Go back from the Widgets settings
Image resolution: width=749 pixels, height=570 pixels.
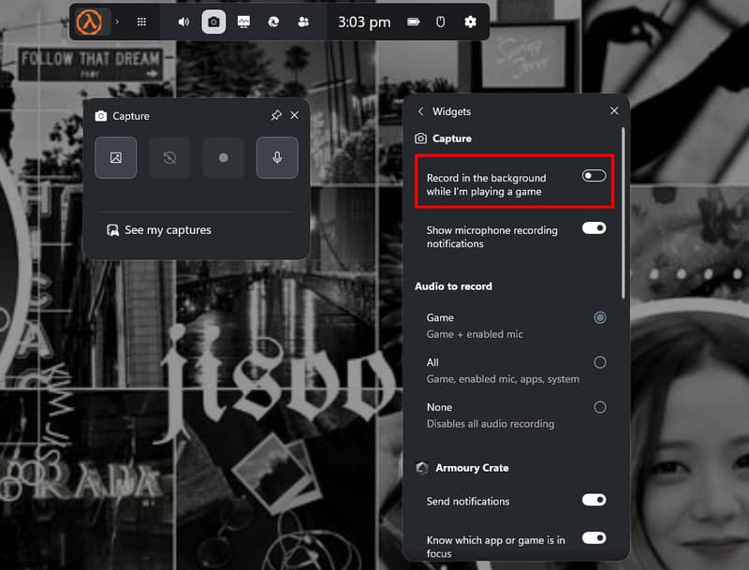point(420,111)
